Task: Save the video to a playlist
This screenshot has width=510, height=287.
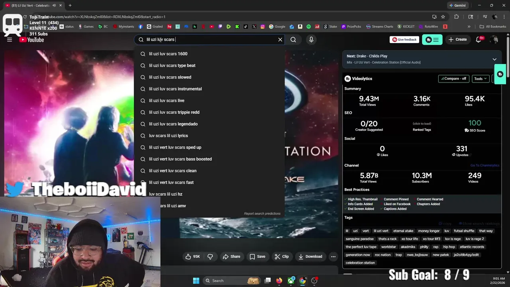Action: click(x=257, y=257)
